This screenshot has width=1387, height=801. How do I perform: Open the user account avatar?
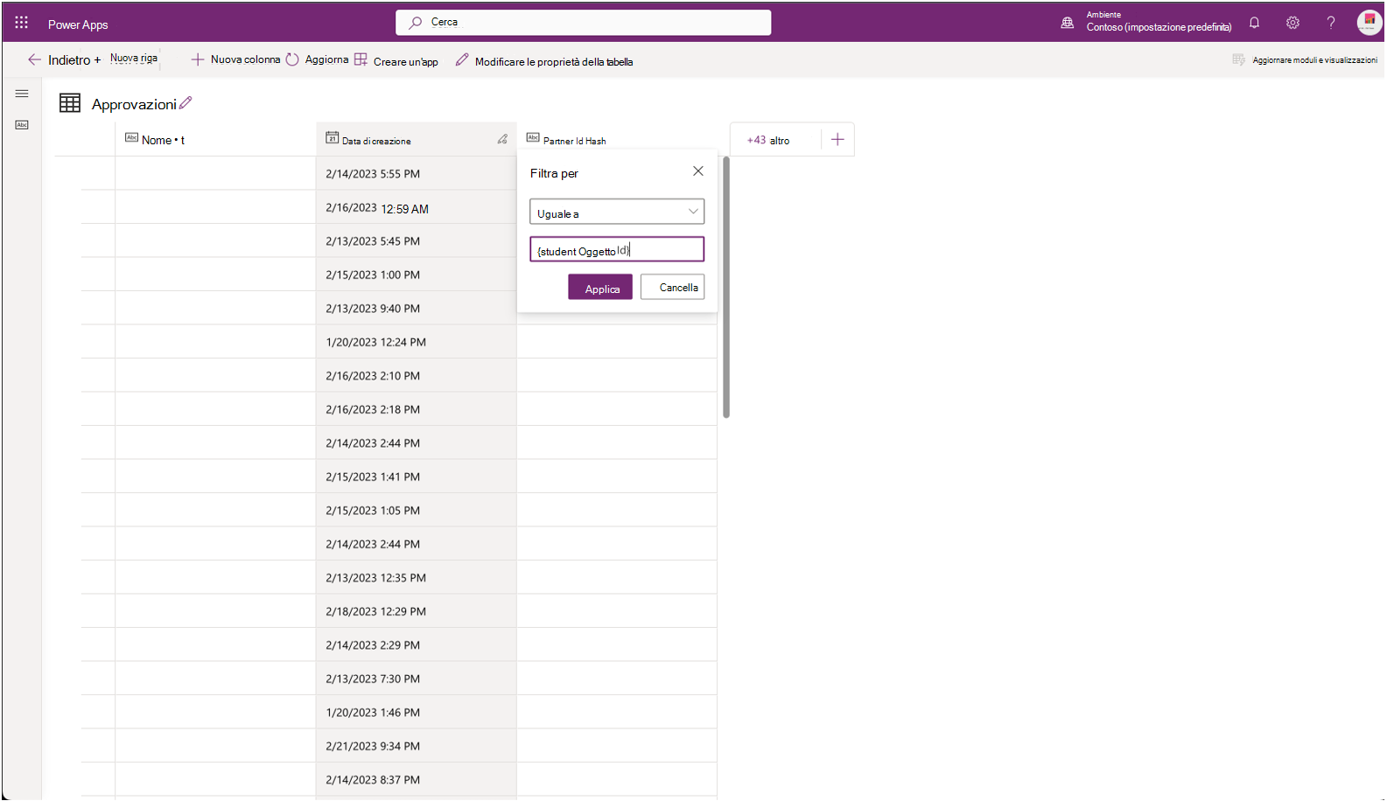1369,23
